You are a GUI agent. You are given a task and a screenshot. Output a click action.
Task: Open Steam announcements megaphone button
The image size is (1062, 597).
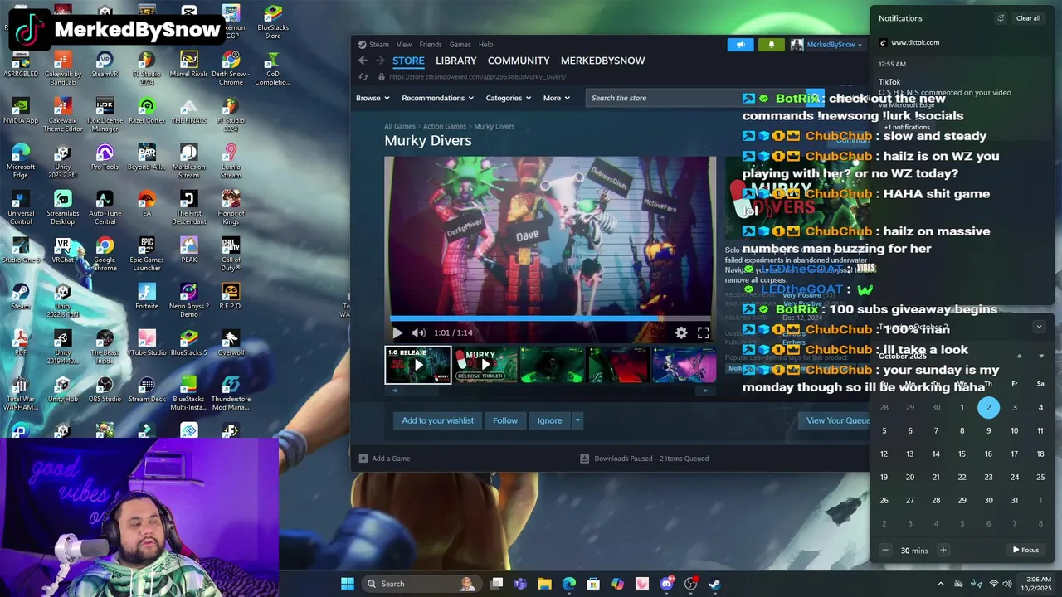point(740,45)
